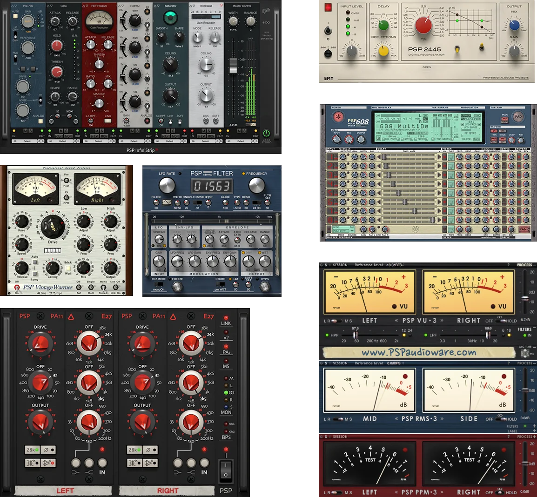The image size is (537, 497).
Task: Click the stompFilter FREEZE footswitch
Action: point(177,287)
